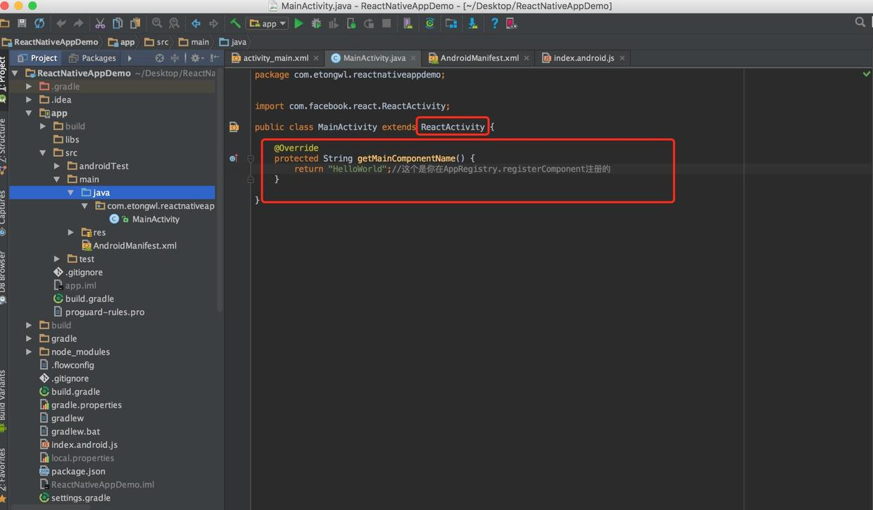This screenshot has height=510, width=873.
Task: Click the green inspection checkmark indicator
Action: point(866,73)
